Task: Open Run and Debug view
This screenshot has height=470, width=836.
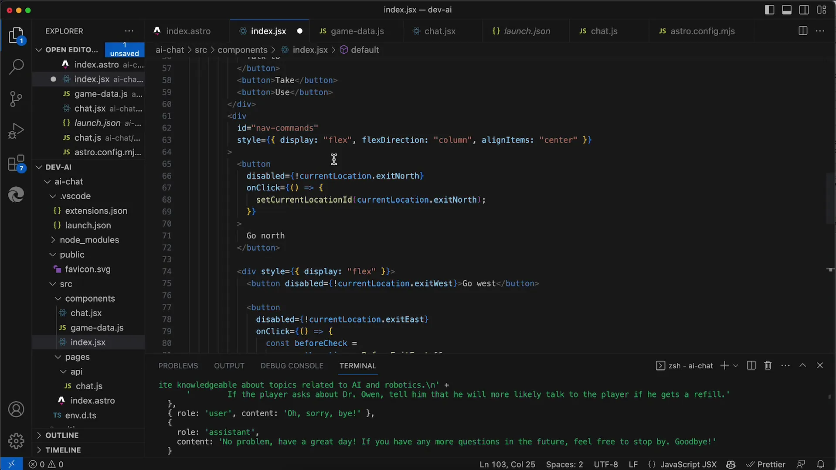Action: [16, 131]
